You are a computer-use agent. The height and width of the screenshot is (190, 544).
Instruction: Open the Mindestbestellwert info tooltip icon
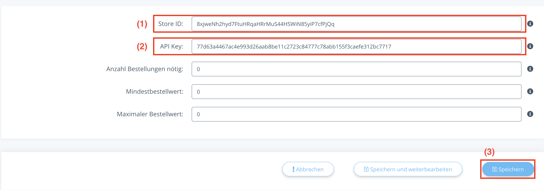pos(530,91)
